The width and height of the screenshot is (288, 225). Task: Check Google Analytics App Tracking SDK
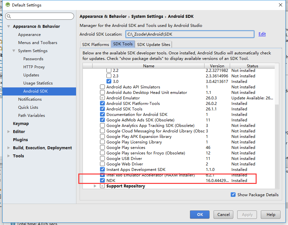pyautogui.click(x=102, y=125)
